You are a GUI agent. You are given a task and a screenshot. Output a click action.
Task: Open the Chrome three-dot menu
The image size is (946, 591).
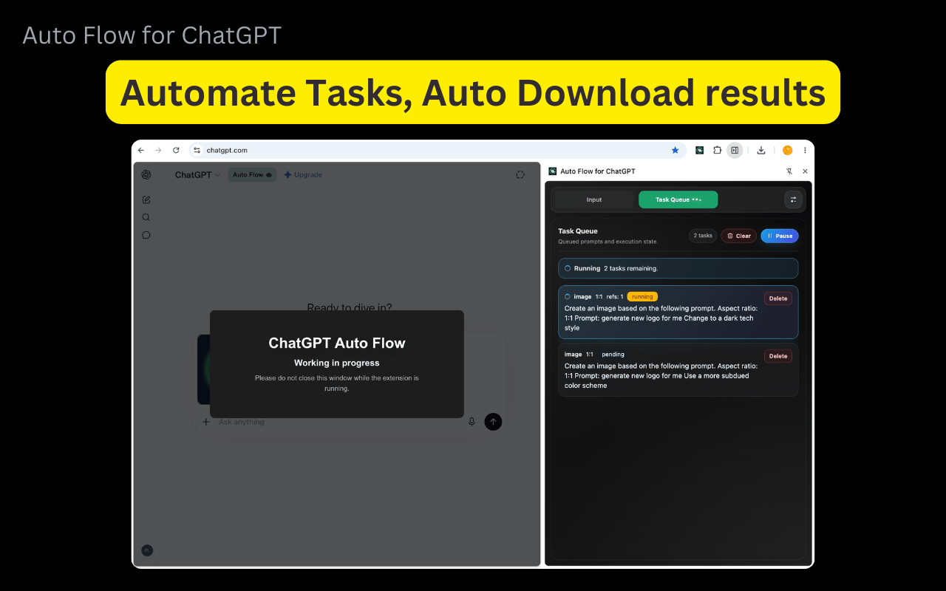[805, 150]
